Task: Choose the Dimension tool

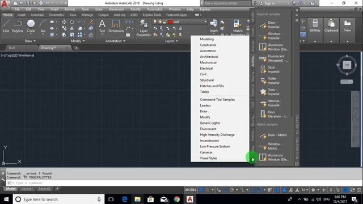Action: click(116, 26)
